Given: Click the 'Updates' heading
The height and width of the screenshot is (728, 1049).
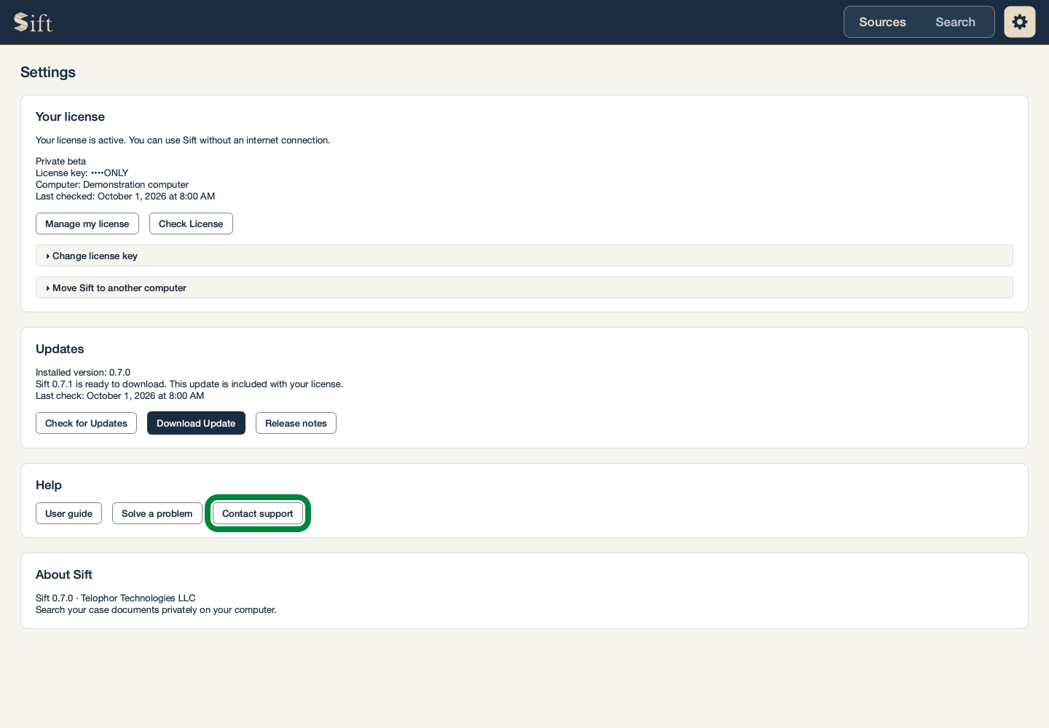Looking at the screenshot, I should (x=60, y=349).
